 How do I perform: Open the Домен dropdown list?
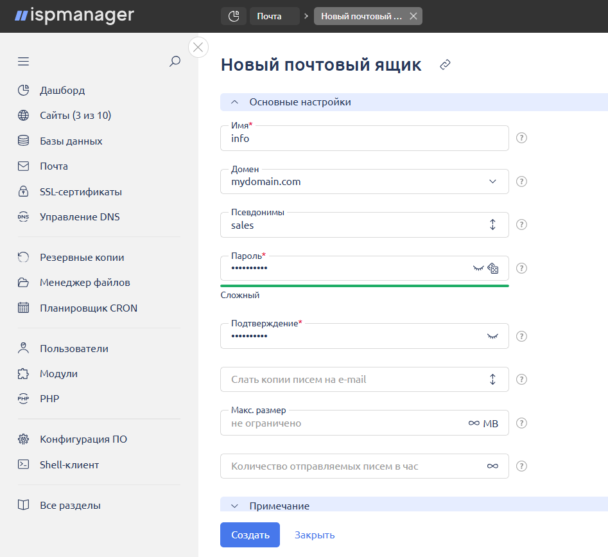click(492, 182)
